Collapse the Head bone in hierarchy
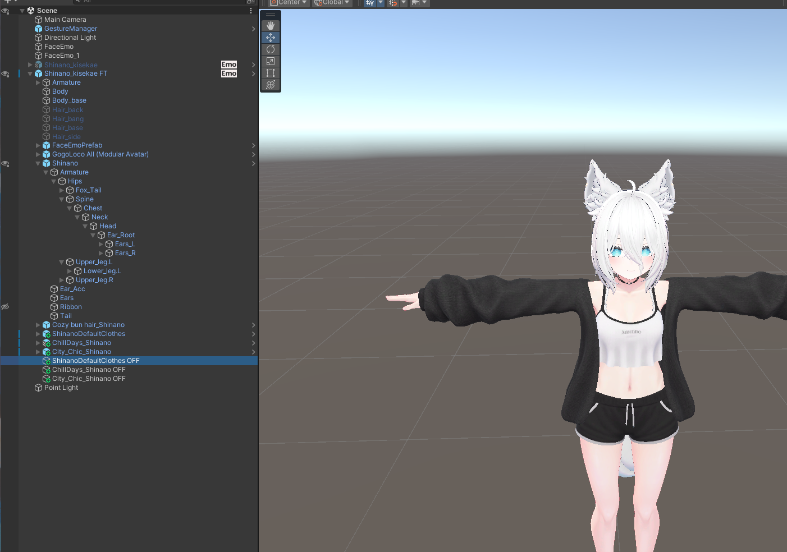Viewport: 787px width, 552px height. coord(85,226)
